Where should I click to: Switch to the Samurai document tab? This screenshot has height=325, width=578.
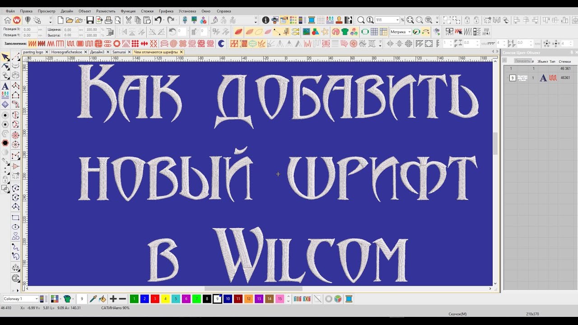119,52
